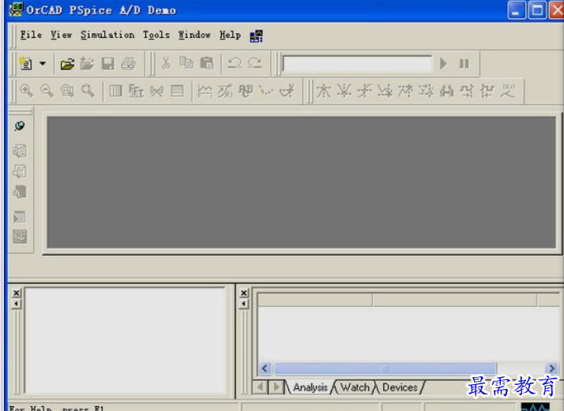Click the horizontal scrollbar left arrow
The height and width of the screenshot is (411, 564).
click(x=265, y=368)
